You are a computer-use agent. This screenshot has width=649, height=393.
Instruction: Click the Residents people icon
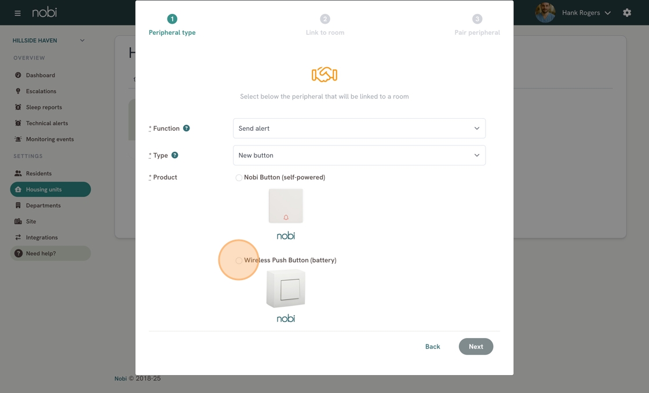tap(18, 174)
